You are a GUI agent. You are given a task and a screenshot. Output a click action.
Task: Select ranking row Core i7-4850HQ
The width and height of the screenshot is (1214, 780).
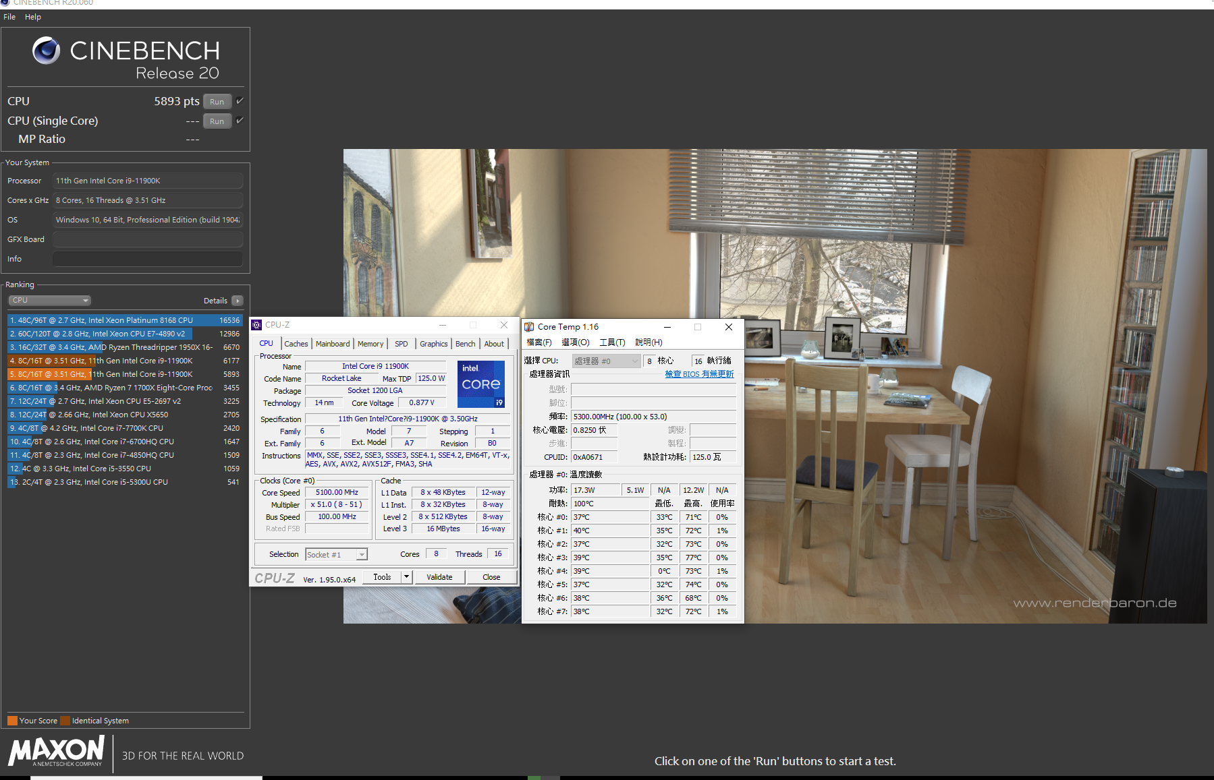tap(125, 455)
